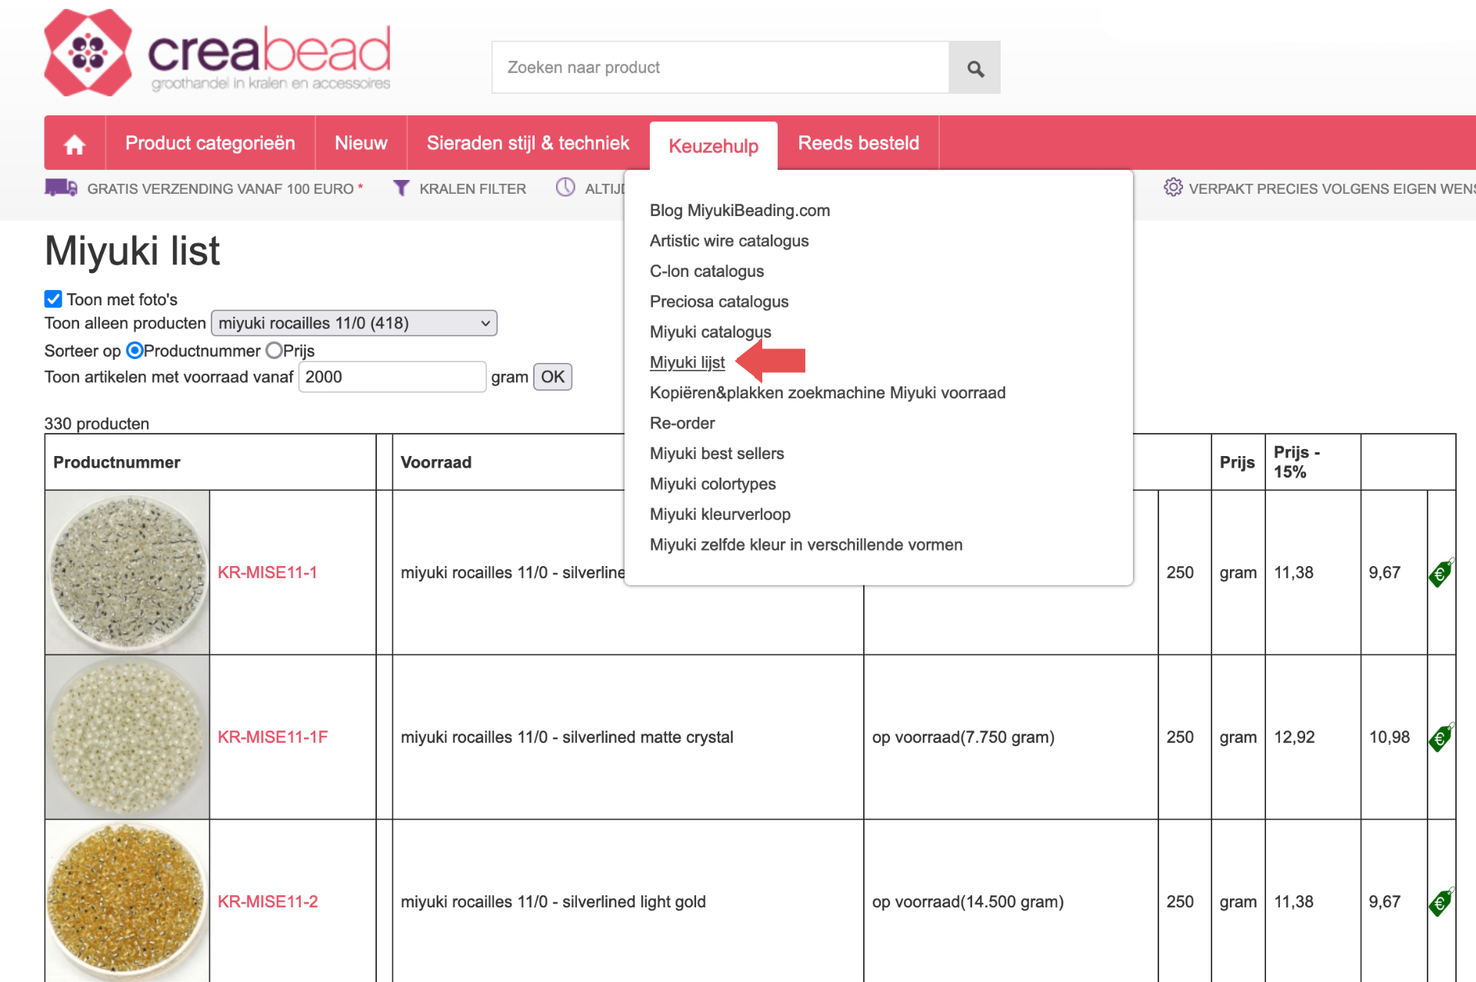Click the silverlined light gold bead thumbnail

coord(127,900)
